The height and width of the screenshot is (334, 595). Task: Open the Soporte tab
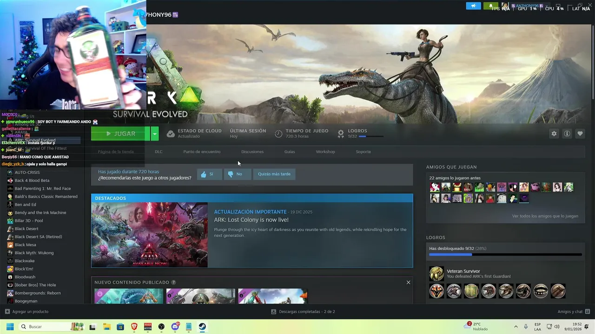click(x=364, y=152)
